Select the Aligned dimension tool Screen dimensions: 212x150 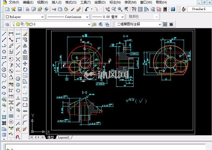coord(11,40)
